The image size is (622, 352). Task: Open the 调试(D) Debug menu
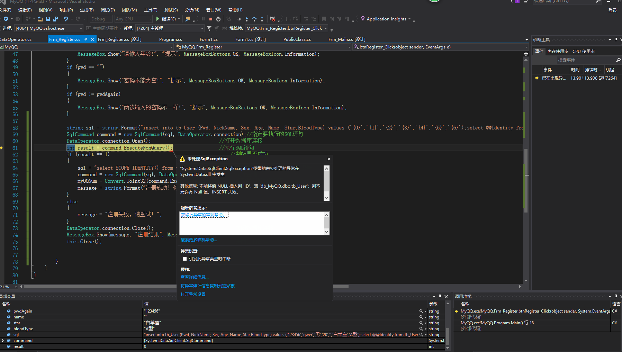point(108,10)
